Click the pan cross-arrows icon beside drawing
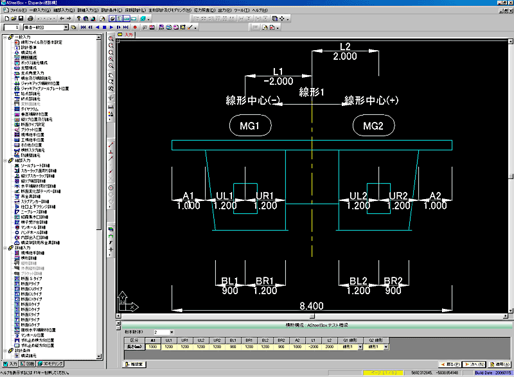Viewport: 514px width, 377px height. (111, 98)
